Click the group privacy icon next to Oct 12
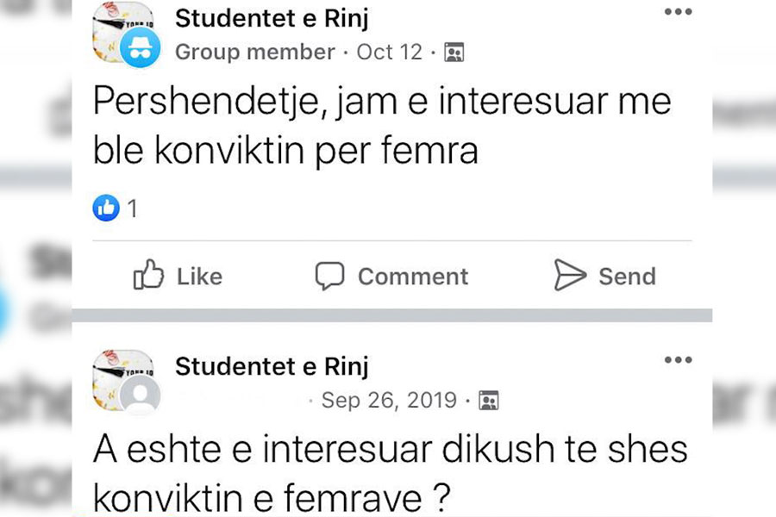This screenshot has width=776, height=517. point(454,52)
